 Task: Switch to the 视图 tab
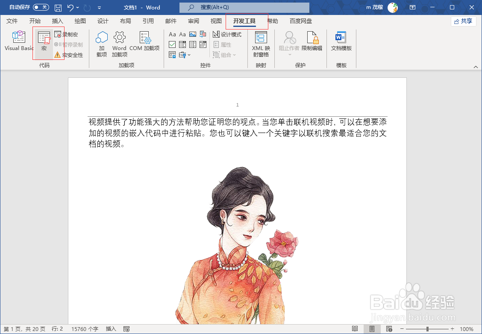[x=216, y=21]
